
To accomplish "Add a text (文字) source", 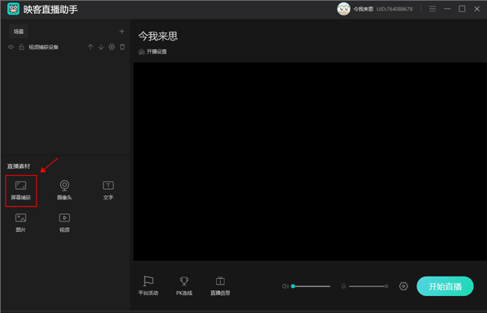I will [x=108, y=191].
